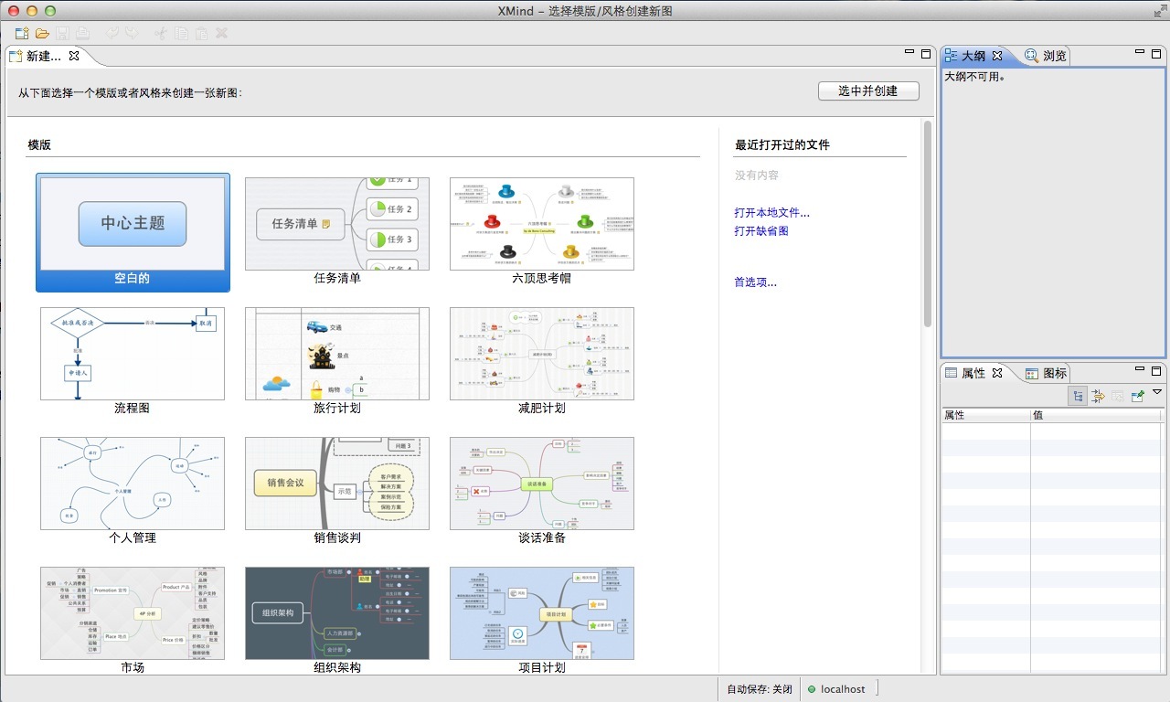Open the 首选项... link

coord(755,282)
